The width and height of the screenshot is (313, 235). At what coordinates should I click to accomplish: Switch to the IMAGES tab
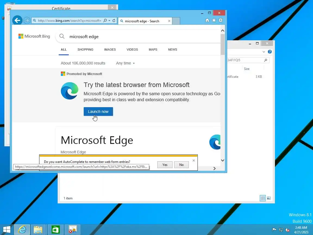point(110,50)
